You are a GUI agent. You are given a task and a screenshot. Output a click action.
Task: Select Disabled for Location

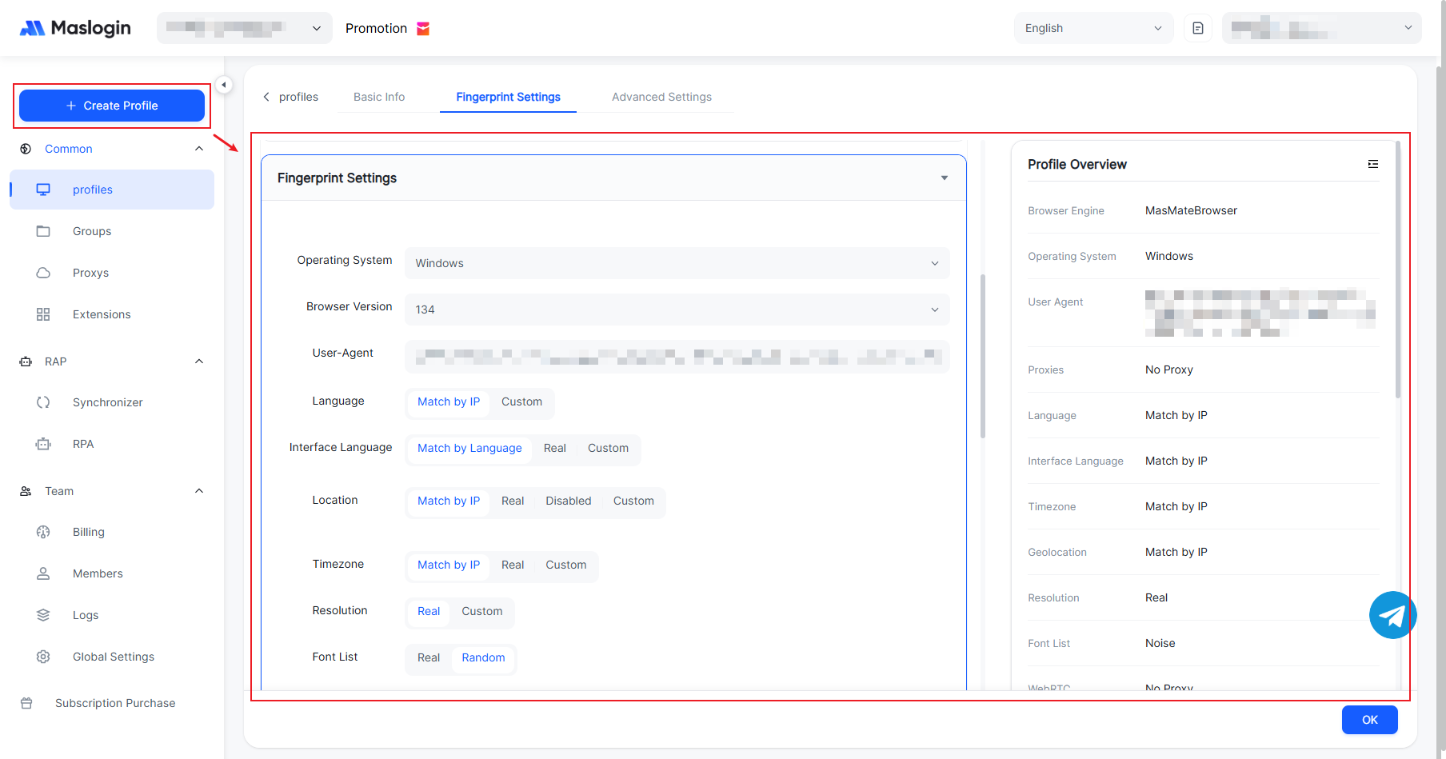tap(568, 501)
